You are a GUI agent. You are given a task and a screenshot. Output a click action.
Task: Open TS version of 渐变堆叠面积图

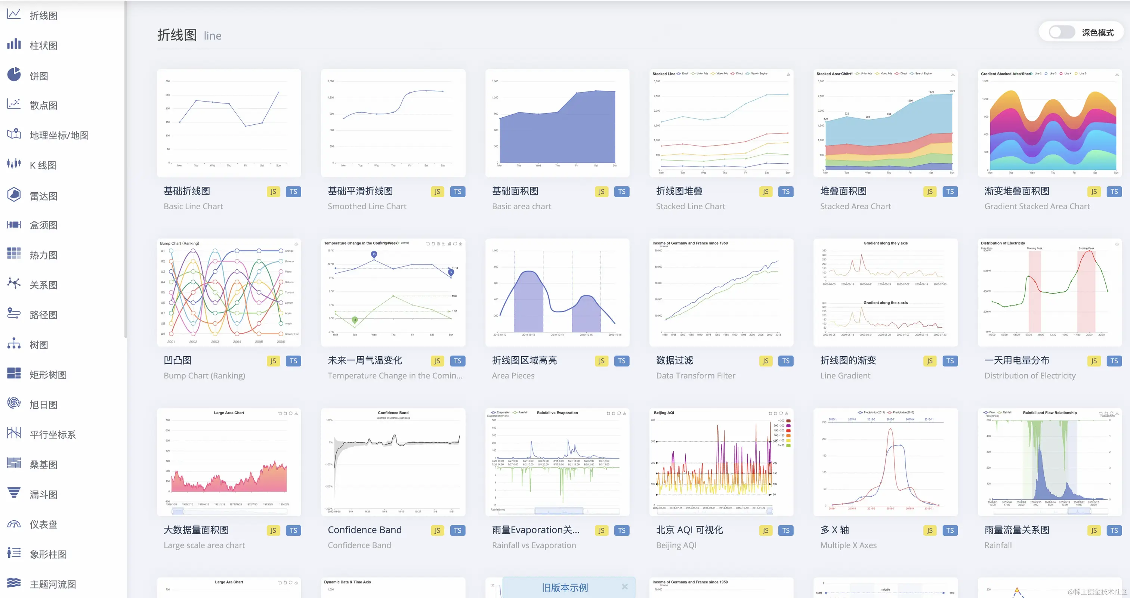point(1114,192)
